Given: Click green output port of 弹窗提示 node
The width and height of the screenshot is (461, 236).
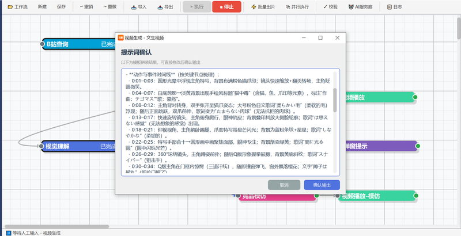Looking at the screenshot, I should pyautogui.click(x=418, y=146).
